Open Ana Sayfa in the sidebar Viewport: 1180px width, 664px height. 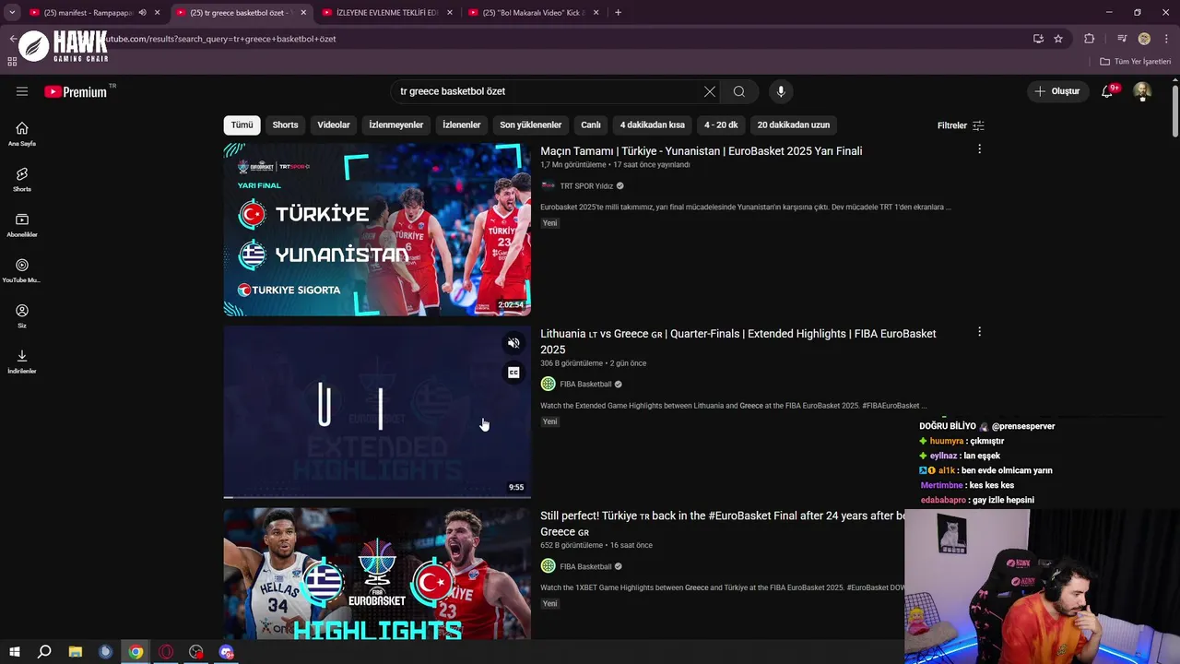pyautogui.click(x=22, y=134)
